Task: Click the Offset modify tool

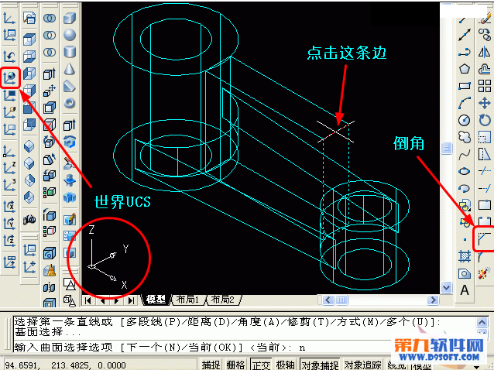Action: pyautogui.click(x=485, y=69)
